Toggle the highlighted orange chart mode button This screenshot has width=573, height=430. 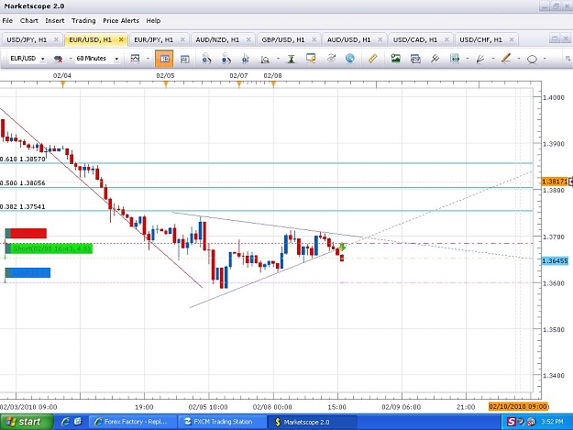tap(164, 59)
